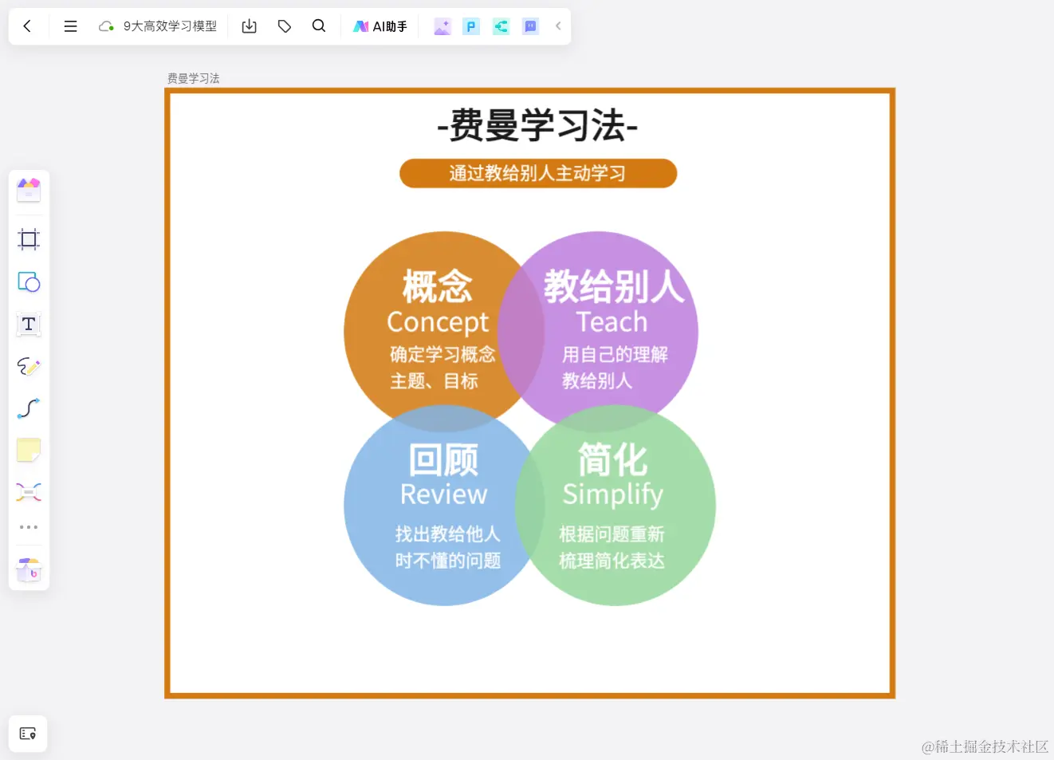This screenshot has height=760, width=1054.
Task: Expand the sidebar more-tools menu
Action: [29, 526]
